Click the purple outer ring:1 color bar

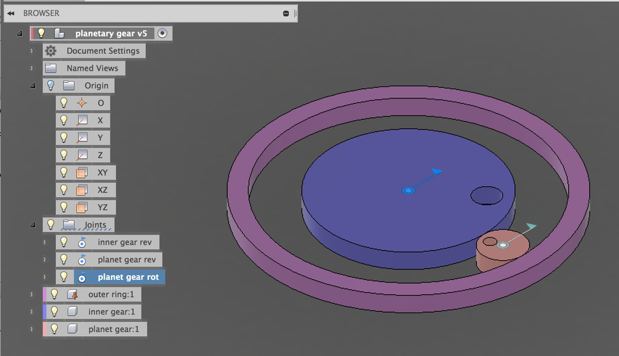click(x=45, y=295)
